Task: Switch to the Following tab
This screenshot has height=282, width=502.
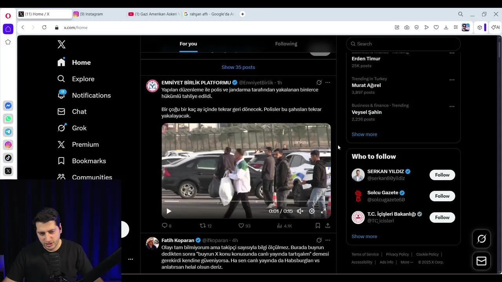Action: tap(286, 44)
